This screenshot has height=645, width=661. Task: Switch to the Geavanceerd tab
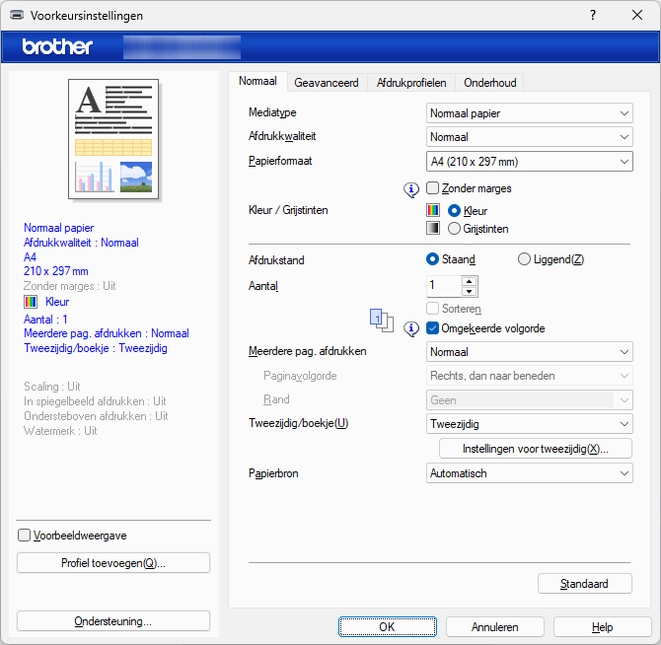(x=326, y=83)
